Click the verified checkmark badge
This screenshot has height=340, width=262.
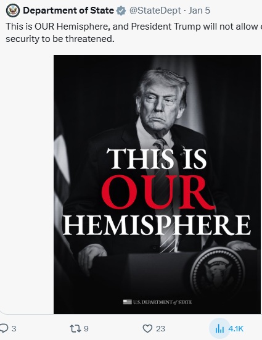tap(121, 10)
